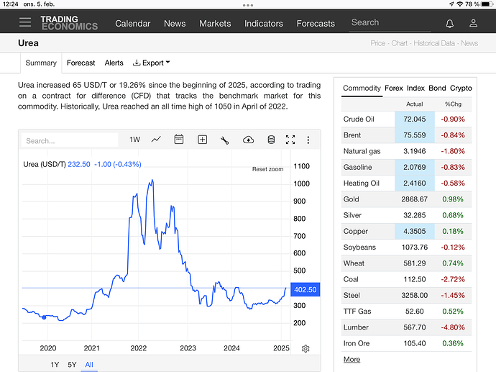Open notifications bell icon
The image size is (496, 372).
pyautogui.click(x=449, y=24)
